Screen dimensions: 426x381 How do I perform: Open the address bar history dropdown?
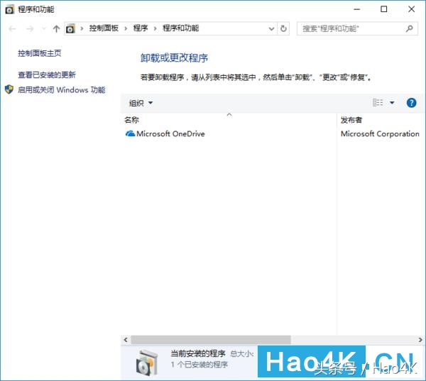pyautogui.click(x=271, y=28)
